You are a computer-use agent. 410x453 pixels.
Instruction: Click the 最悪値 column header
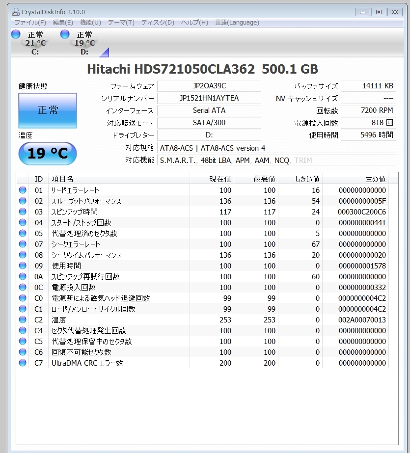coord(256,179)
